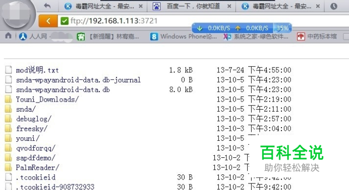Click the file icon beside snda-wpayandroid-data.db
Viewport: 349px width, 190px height.
click(x=9, y=89)
